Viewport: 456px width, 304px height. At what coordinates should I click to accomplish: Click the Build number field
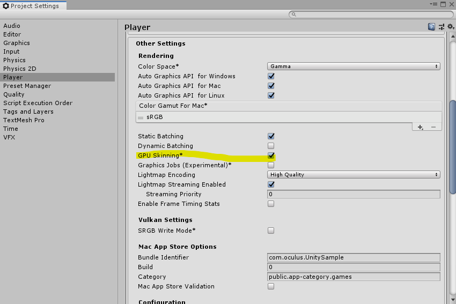[354, 267]
